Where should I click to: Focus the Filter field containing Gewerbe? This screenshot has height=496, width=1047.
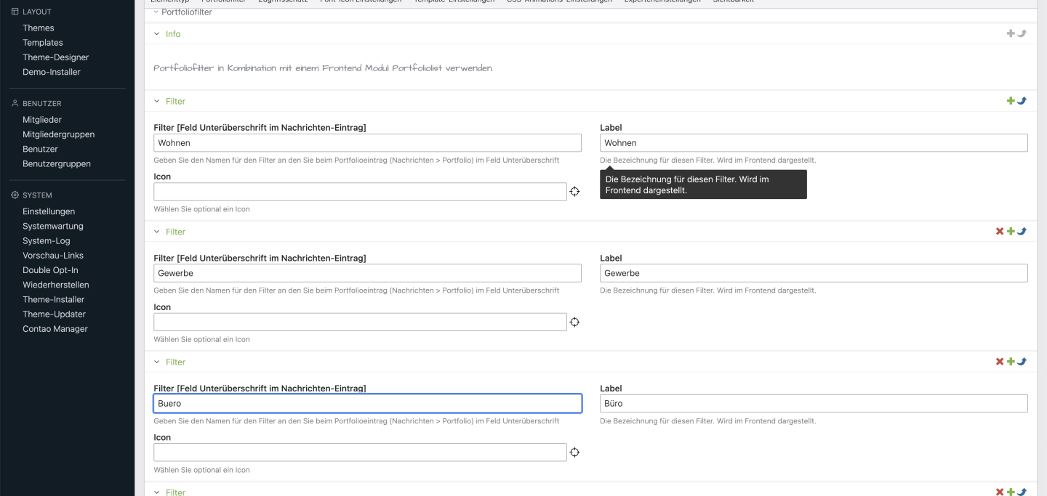(x=367, y=274)
